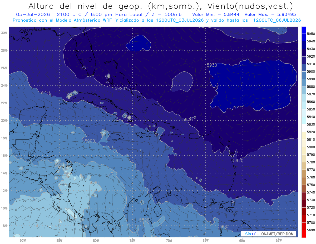The width and height of the screenshot is (316, 244).
Task: Click the valid-until time '1200UTC_06JUL2026'
Action: [x=277, y=20]
